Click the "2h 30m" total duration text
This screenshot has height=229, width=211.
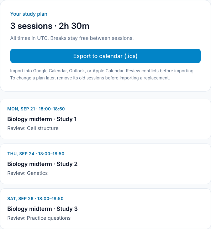coord(74,26)
